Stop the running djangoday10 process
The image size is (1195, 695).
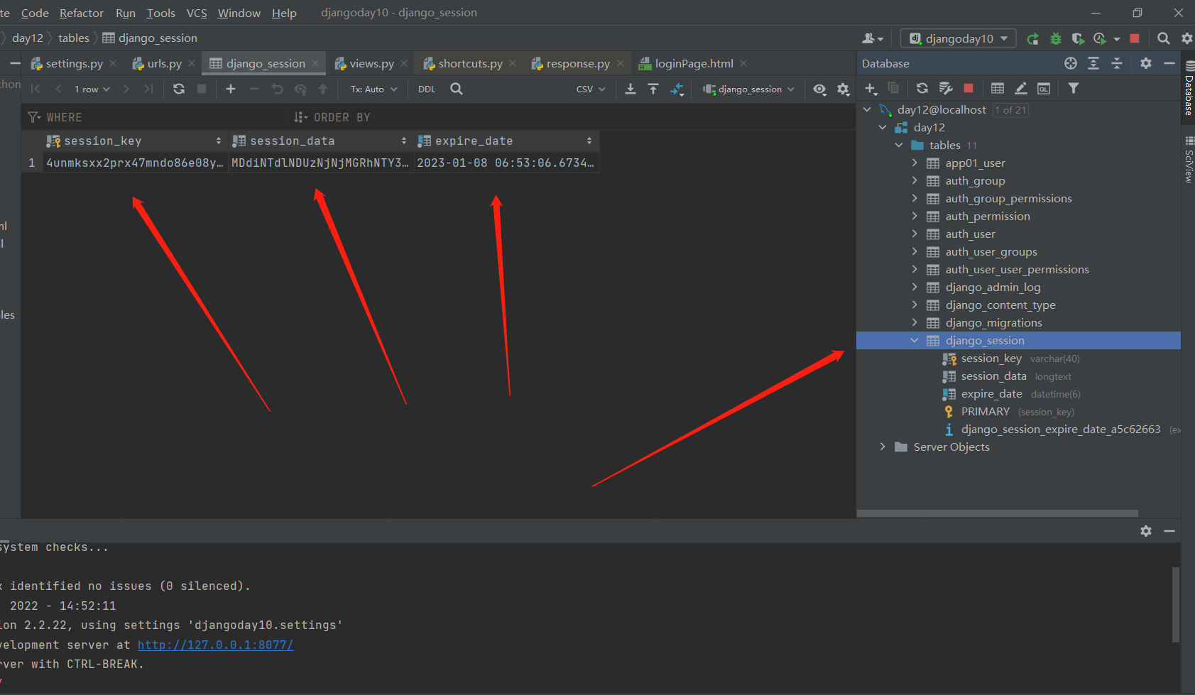tap(1135, 38)
